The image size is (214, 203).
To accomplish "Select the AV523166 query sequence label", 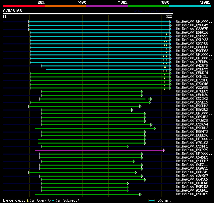I will click(x=13, y=11).
